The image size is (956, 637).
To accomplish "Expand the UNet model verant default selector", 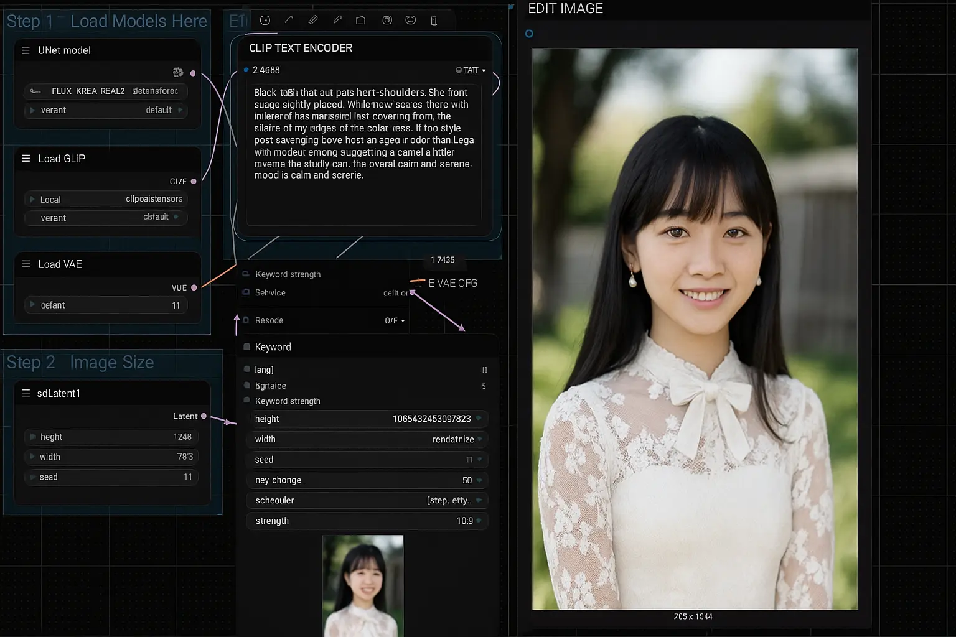I will (106, 110).
